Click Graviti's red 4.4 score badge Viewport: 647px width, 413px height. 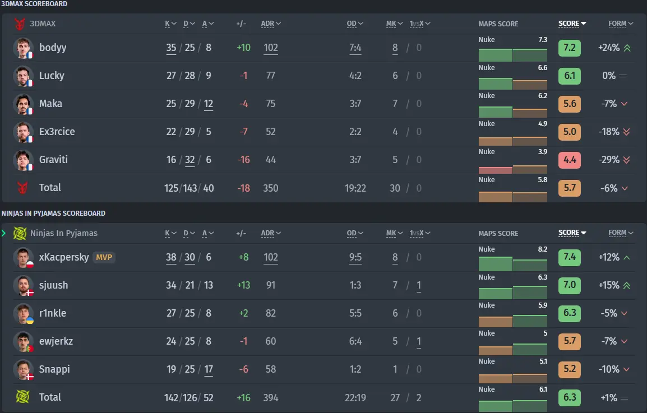coord(570,160)
